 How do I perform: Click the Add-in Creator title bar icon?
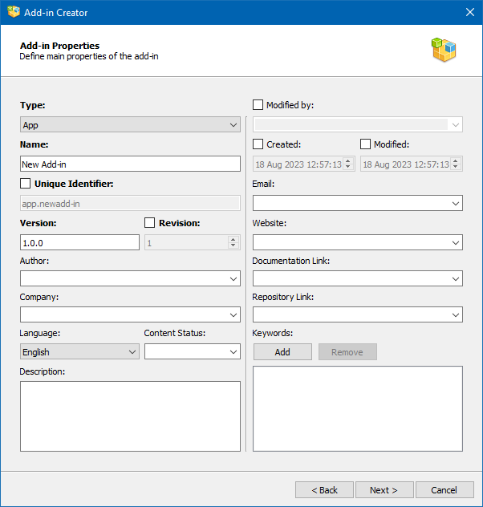click(14, 12)
